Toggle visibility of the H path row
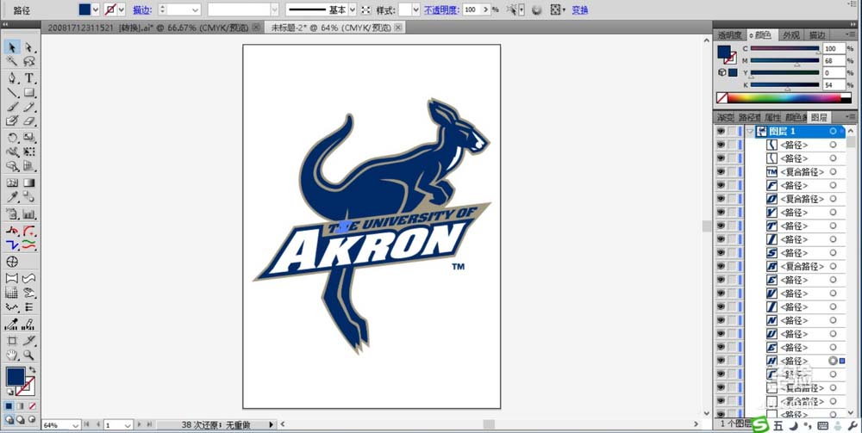862x433 pixels. pyautogui.click(x=721, y=361)
